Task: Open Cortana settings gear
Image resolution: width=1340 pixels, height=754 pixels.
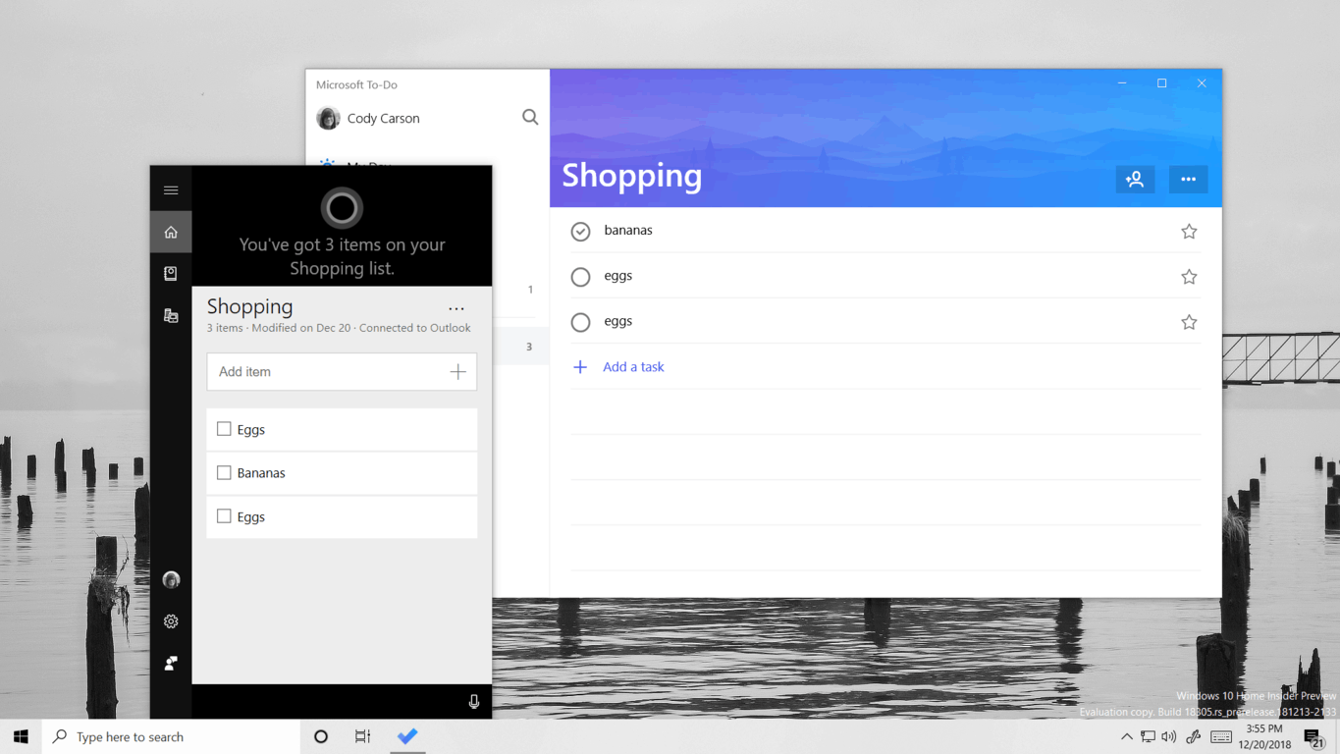Action: (x=171, y=621)
